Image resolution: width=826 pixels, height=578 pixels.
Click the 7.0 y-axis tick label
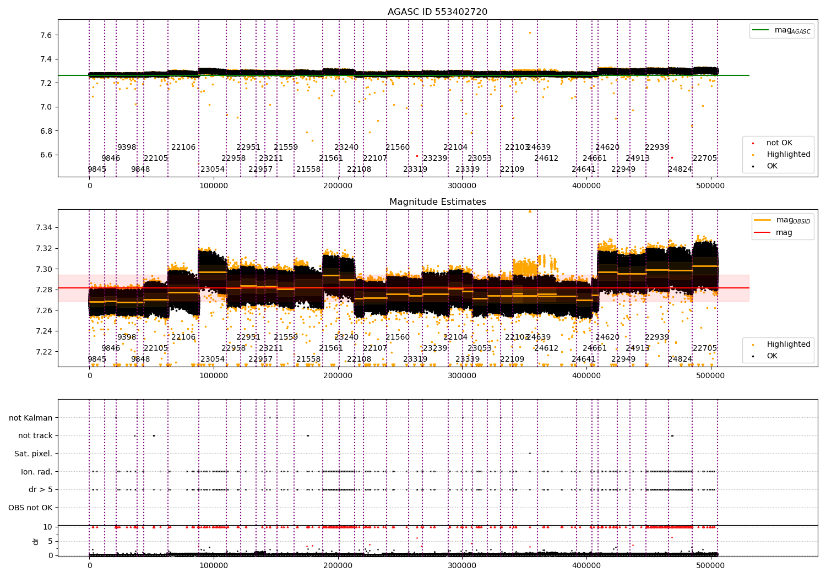click(46, 107)
